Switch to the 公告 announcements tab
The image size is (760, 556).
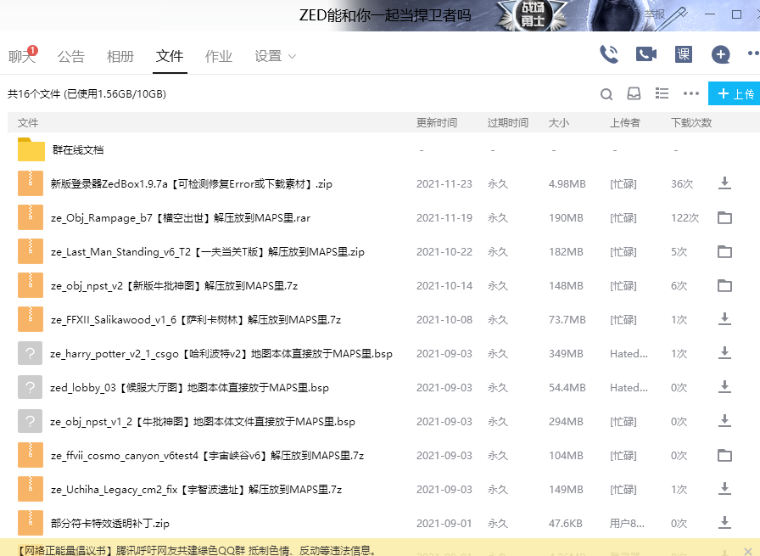[x=71, y=57]
